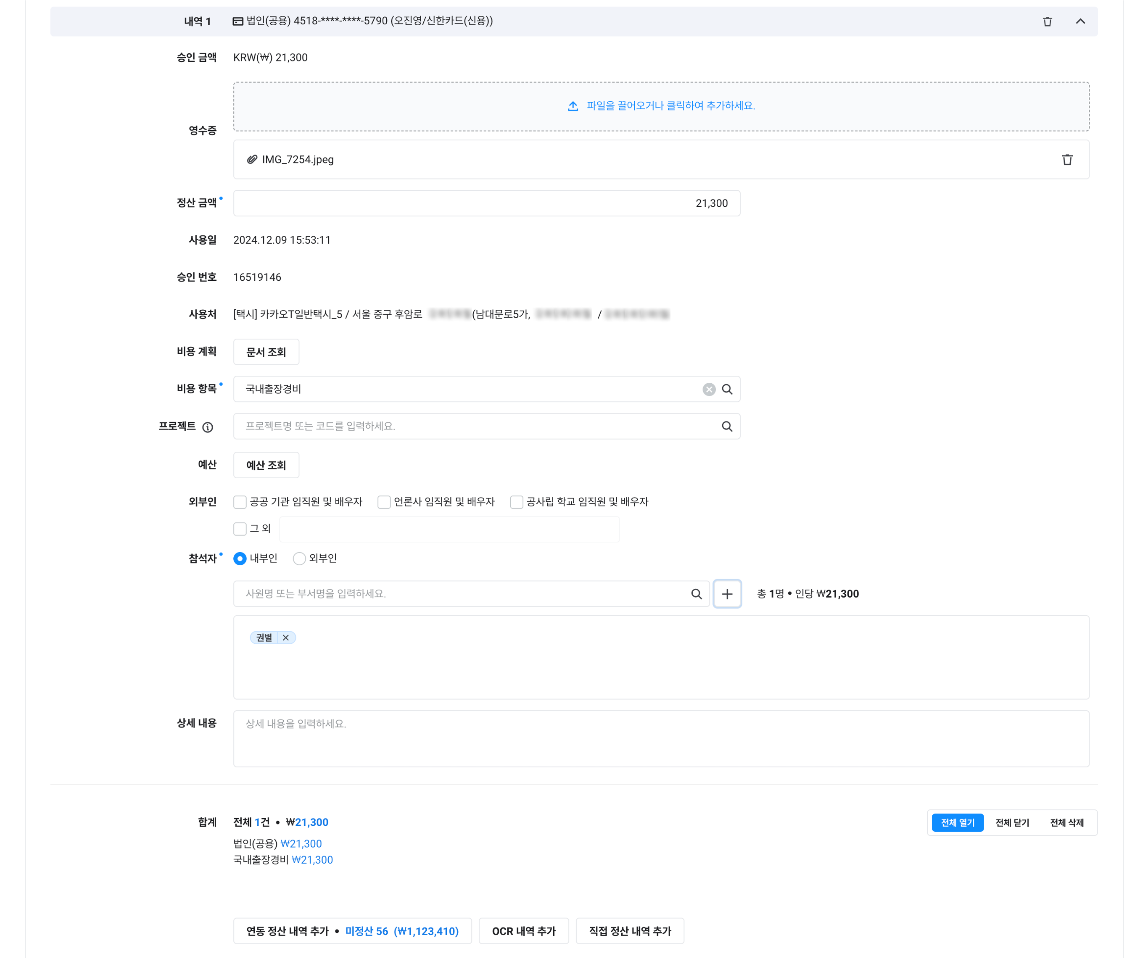Check 공공 기관 임직원 및 배우자
Screen dimensions: 1148x959
(240, 502)
